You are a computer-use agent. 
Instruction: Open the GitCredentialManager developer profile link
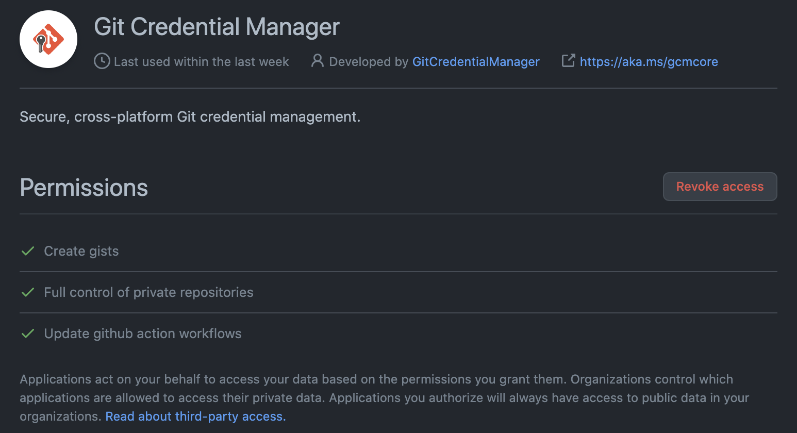point(475,62)
